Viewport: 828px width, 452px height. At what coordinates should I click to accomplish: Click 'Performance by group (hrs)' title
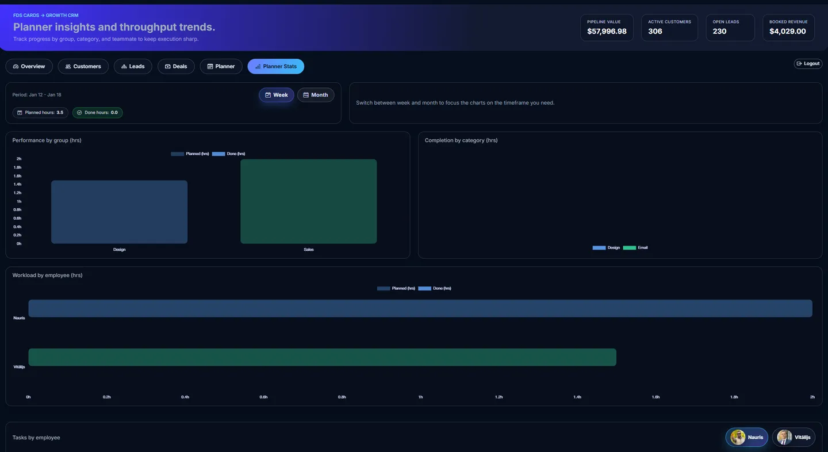pos(47,140)
